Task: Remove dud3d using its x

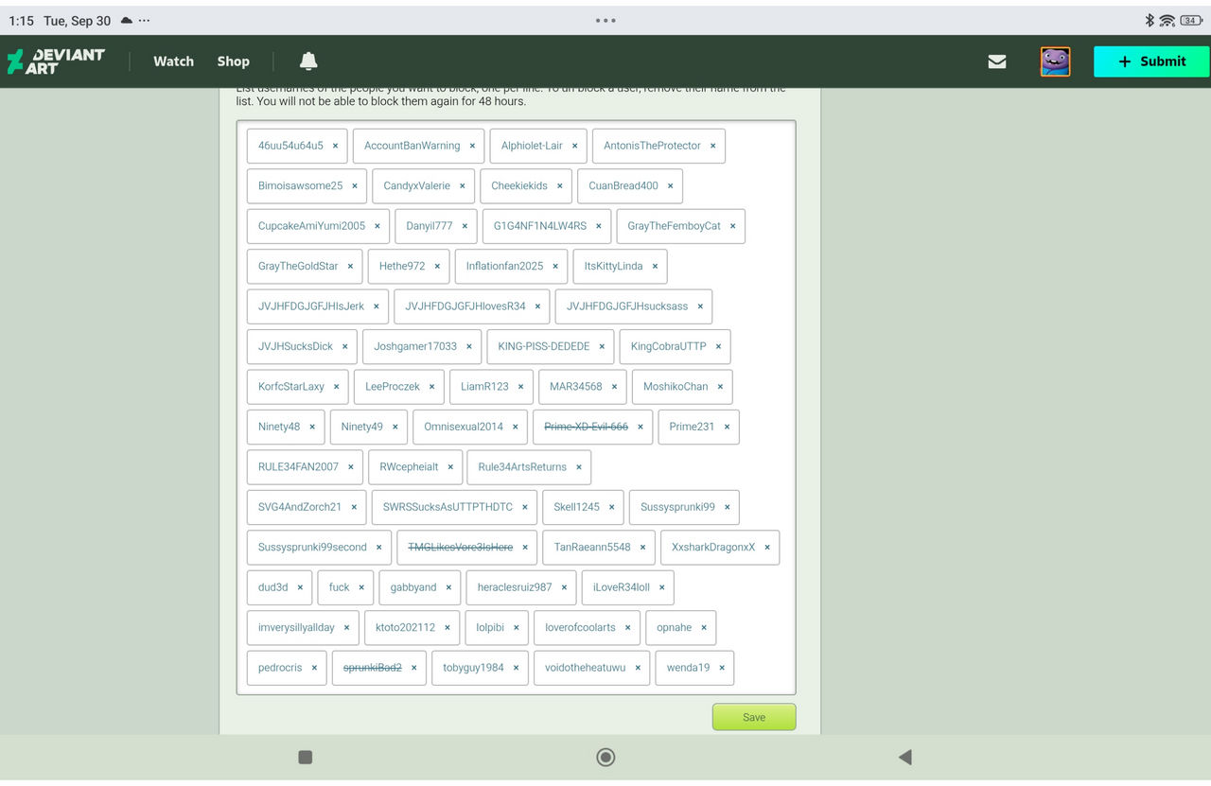Action: click(300, 587)
